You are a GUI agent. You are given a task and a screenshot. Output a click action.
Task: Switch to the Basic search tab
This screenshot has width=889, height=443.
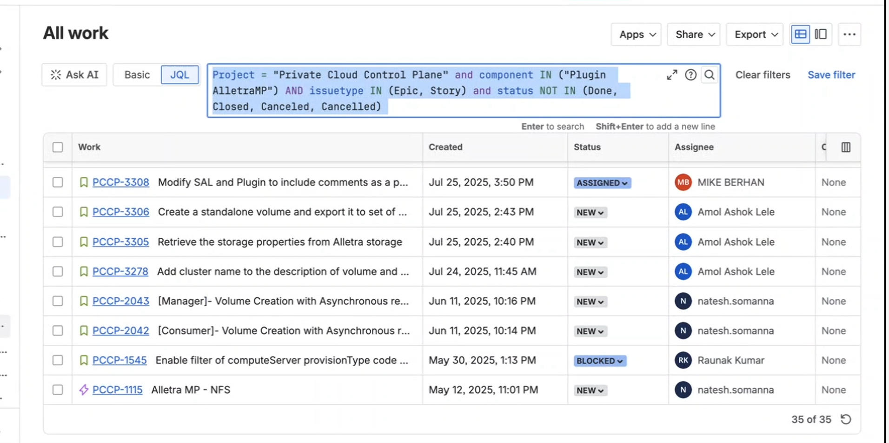137,75
